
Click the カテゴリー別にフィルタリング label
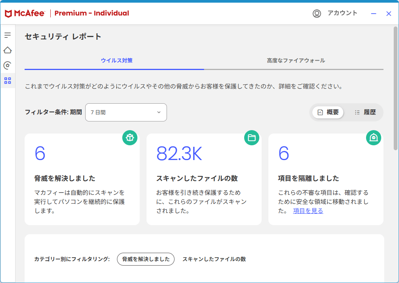coord(72,259)
